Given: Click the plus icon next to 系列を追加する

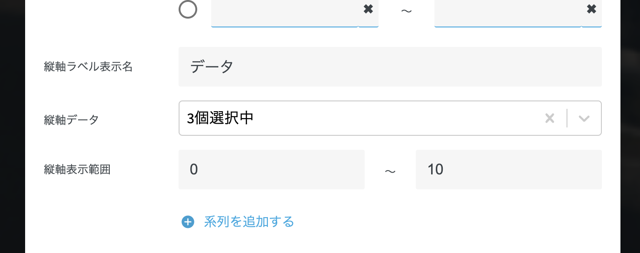Looking at the screenshot, I should (188, 222).
